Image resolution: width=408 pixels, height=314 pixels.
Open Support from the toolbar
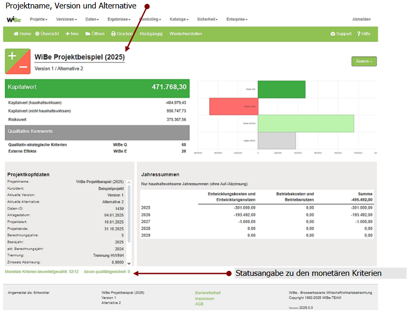(x=341, y=34)
